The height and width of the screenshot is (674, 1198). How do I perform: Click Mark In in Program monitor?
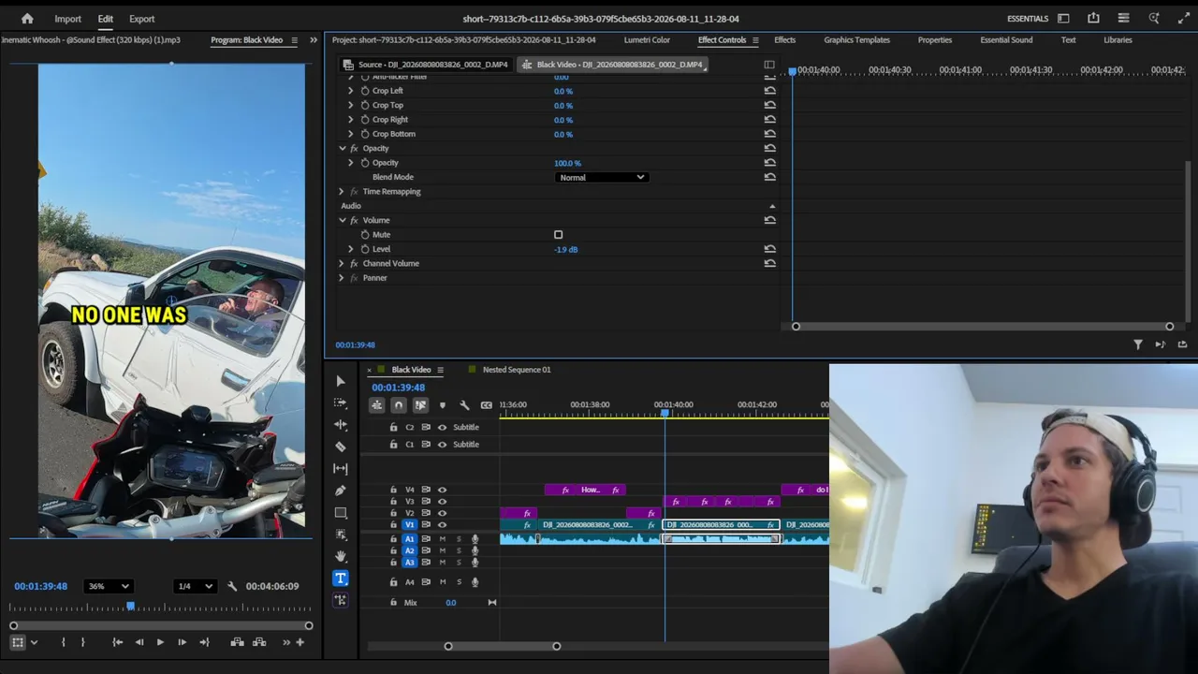[64, 642]
